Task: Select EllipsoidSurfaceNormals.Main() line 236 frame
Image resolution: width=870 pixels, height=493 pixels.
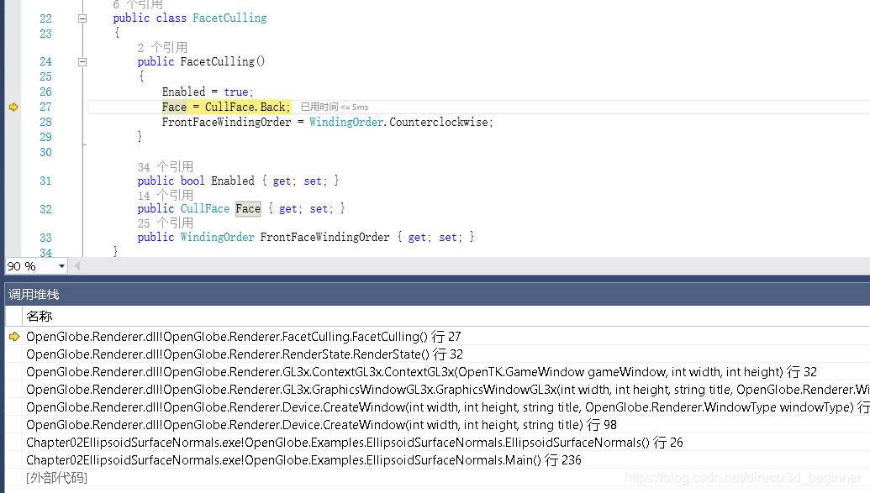Action: (x=303, y=460)
